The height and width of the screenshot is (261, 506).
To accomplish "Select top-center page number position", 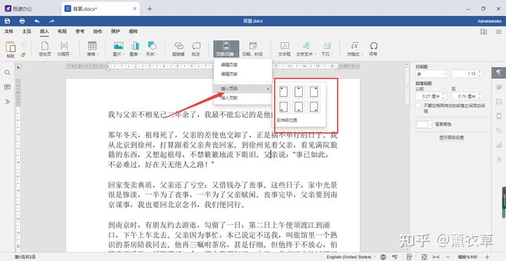I will point(299,91).
